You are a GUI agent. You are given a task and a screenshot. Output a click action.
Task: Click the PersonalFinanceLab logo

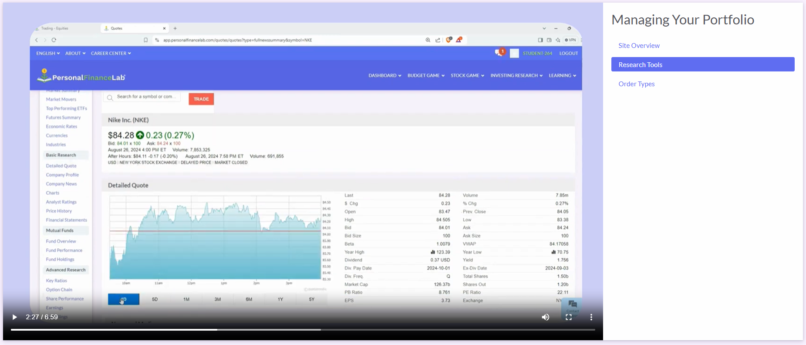(x=81, y=76)
